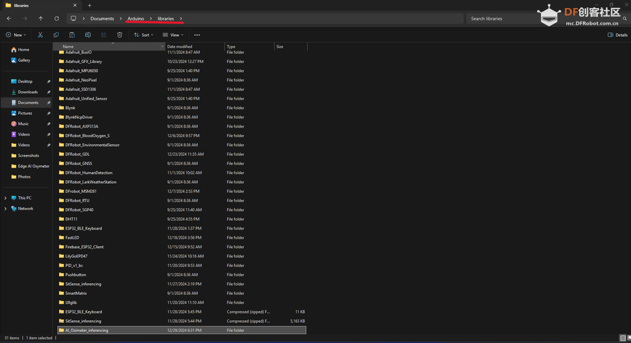Go back using the back arrow

(x=9, y=19)
